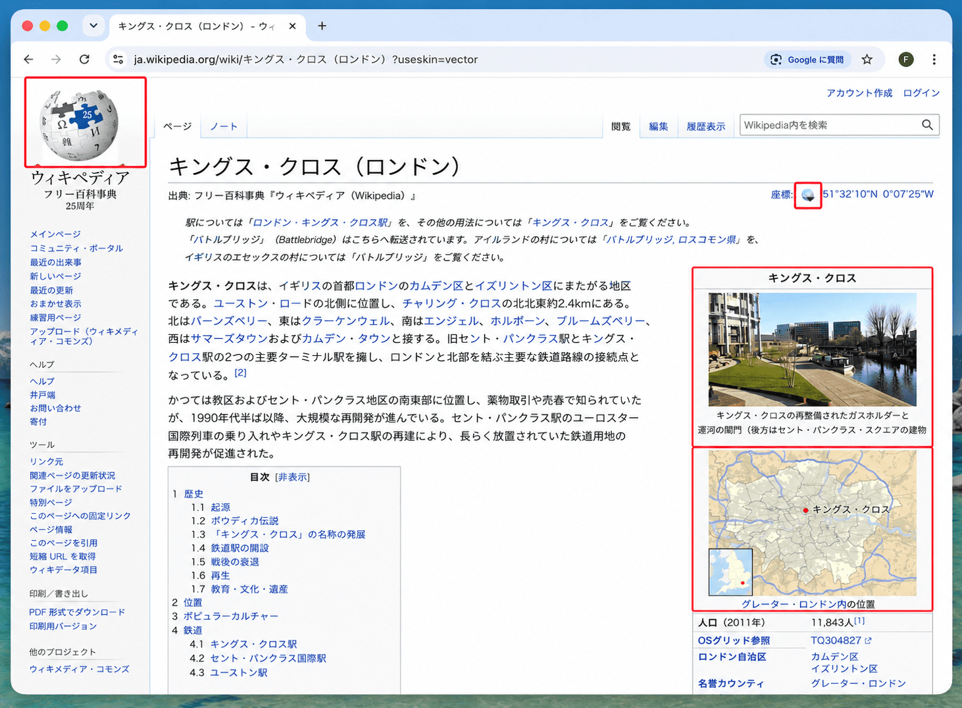Viewport: 962px width, 708px height.
Task: Open コミュニティ・ポータル sidebar link
Action: (76, 248)
